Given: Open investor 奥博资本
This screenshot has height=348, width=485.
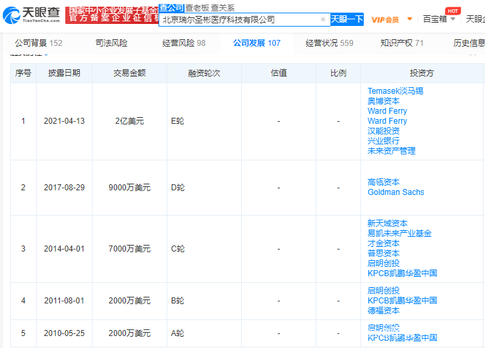Looking at the screenshot, I should [x=384, y=101].
